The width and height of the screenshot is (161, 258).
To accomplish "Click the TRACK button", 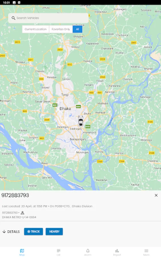I will [x=33, y=232].
